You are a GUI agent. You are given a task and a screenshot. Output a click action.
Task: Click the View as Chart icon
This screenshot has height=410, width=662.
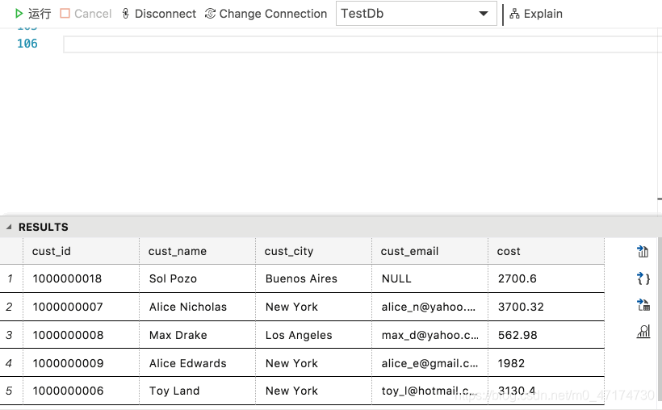pos(643,332)
